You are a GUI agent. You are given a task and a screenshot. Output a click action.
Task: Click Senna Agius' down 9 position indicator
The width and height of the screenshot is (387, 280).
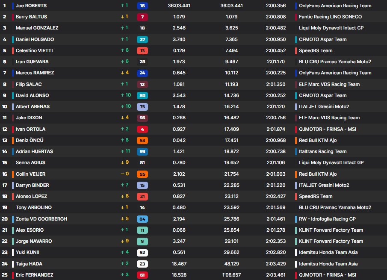coord(124,162)
